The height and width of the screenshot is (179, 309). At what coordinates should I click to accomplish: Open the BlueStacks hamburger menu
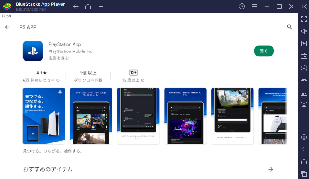click(255, 7)
